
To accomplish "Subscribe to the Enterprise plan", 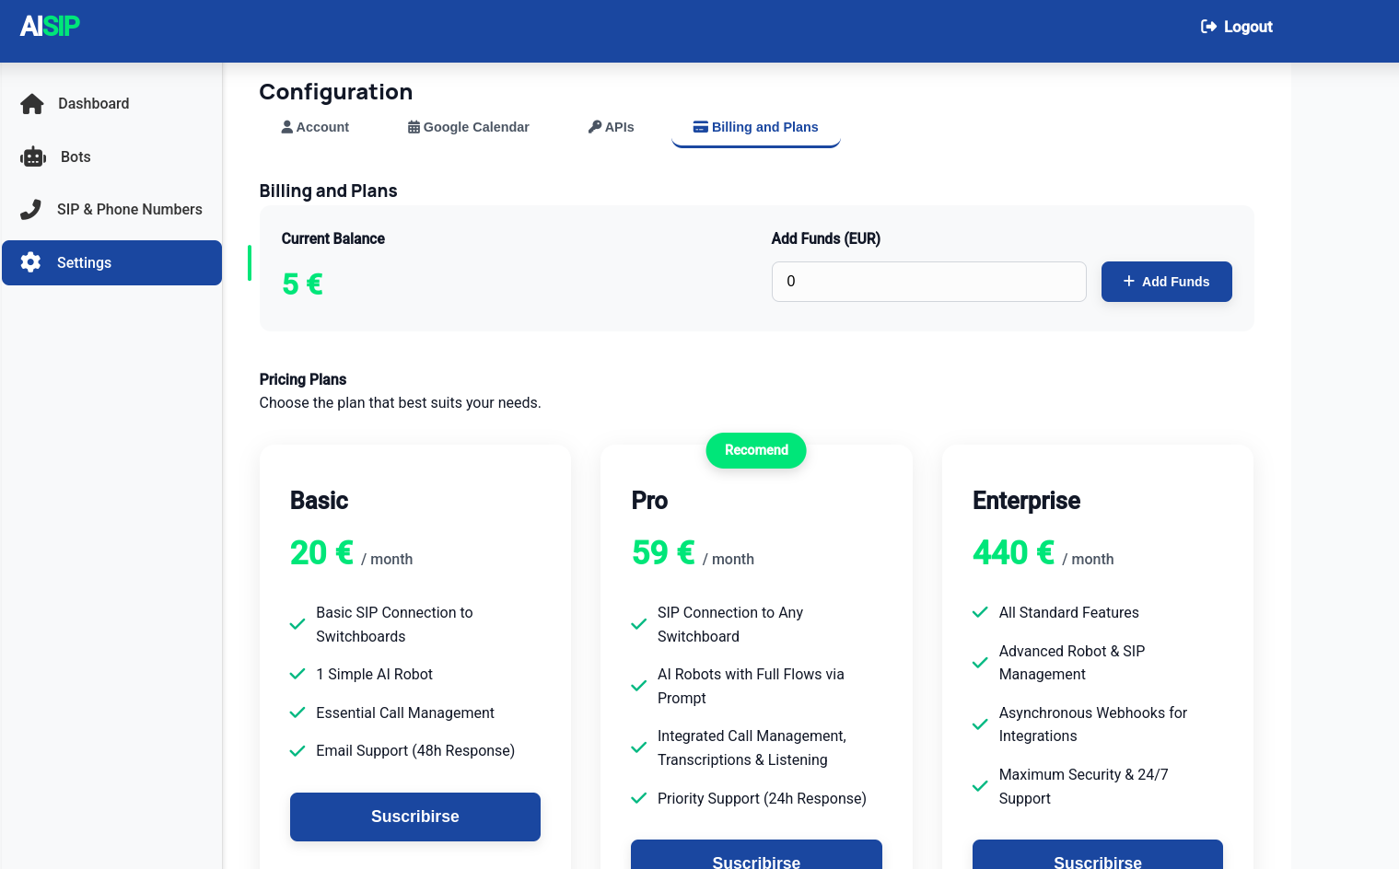I will [1097, 859].
